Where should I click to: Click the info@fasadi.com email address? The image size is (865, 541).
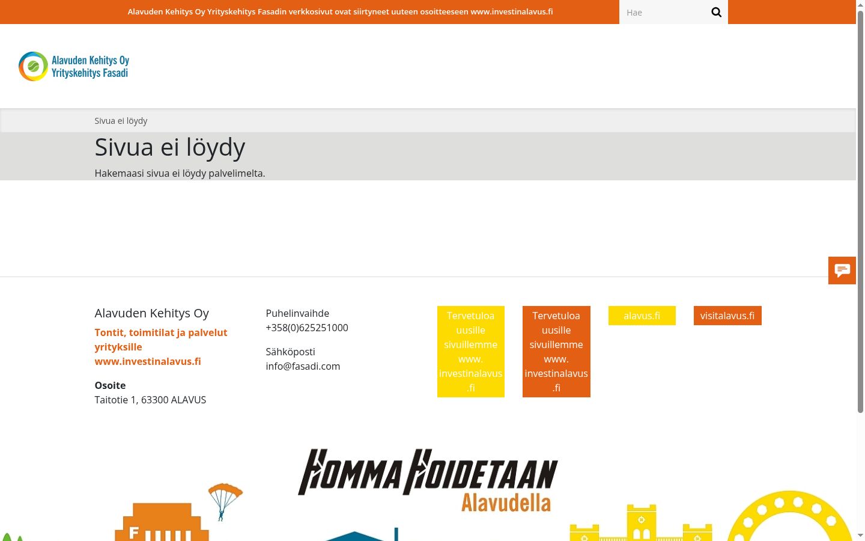point(303,366)
